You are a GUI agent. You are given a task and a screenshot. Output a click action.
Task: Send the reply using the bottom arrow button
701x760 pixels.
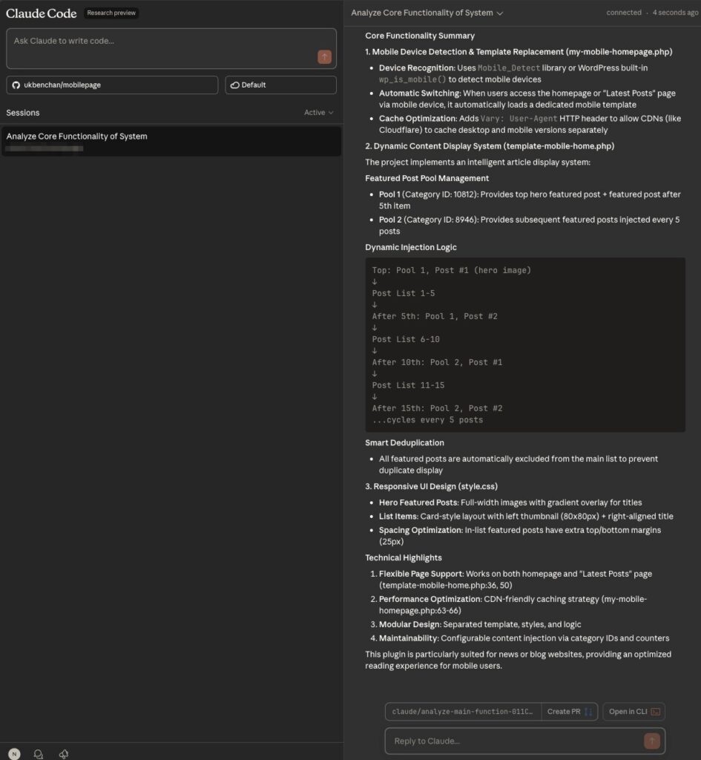651,741
